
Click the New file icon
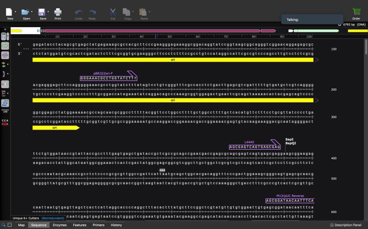point(9,12)
